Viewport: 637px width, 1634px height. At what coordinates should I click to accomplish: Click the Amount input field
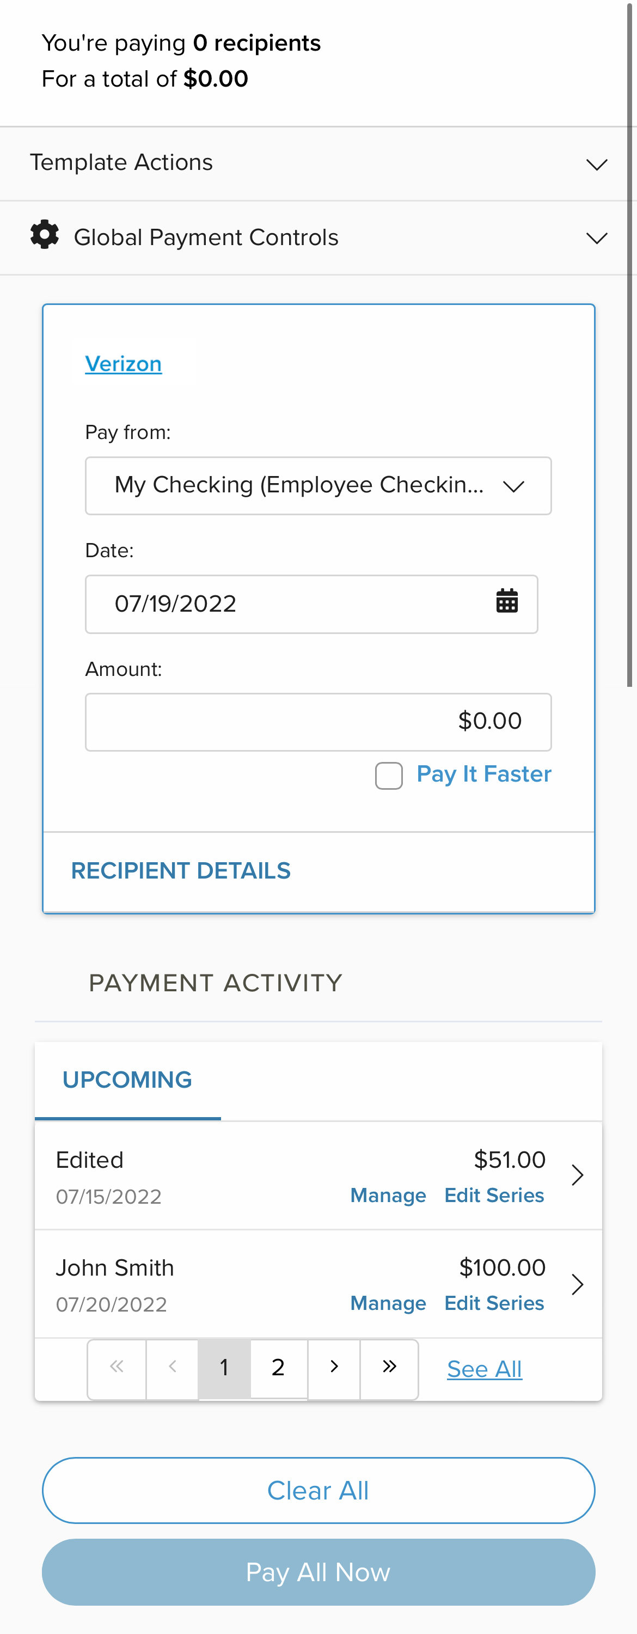tap(317, 721)
